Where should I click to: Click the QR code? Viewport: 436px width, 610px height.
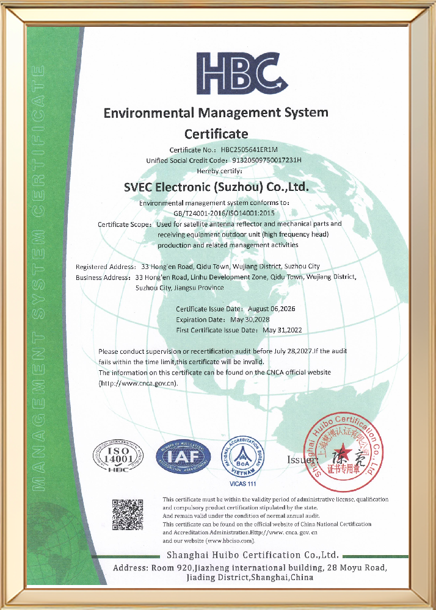point(128,515)
